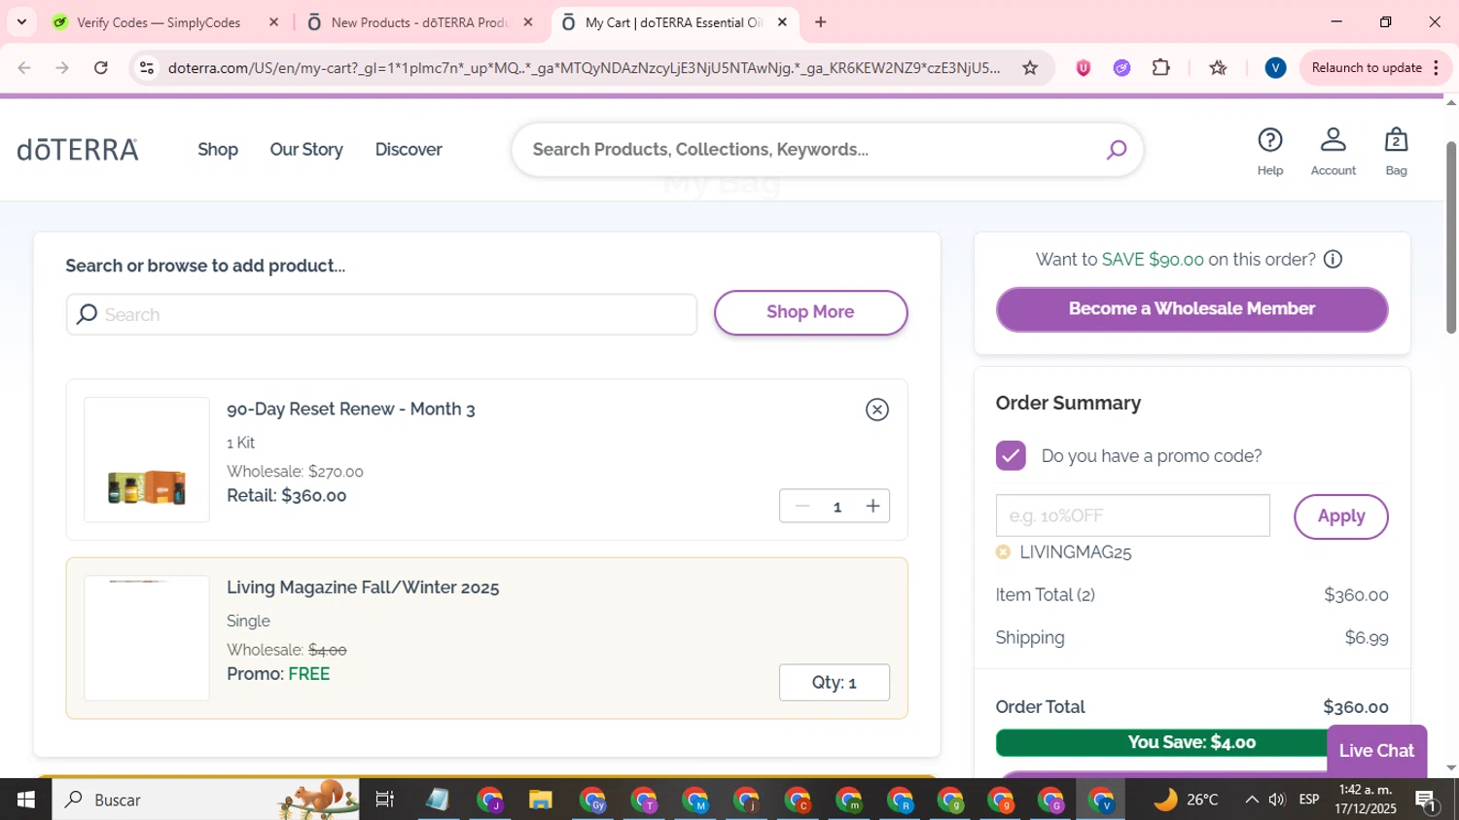Close the Verify Codes — SimplyCodes tab
The width and height of the screenshot is (1459, 820).
(273, 22)
